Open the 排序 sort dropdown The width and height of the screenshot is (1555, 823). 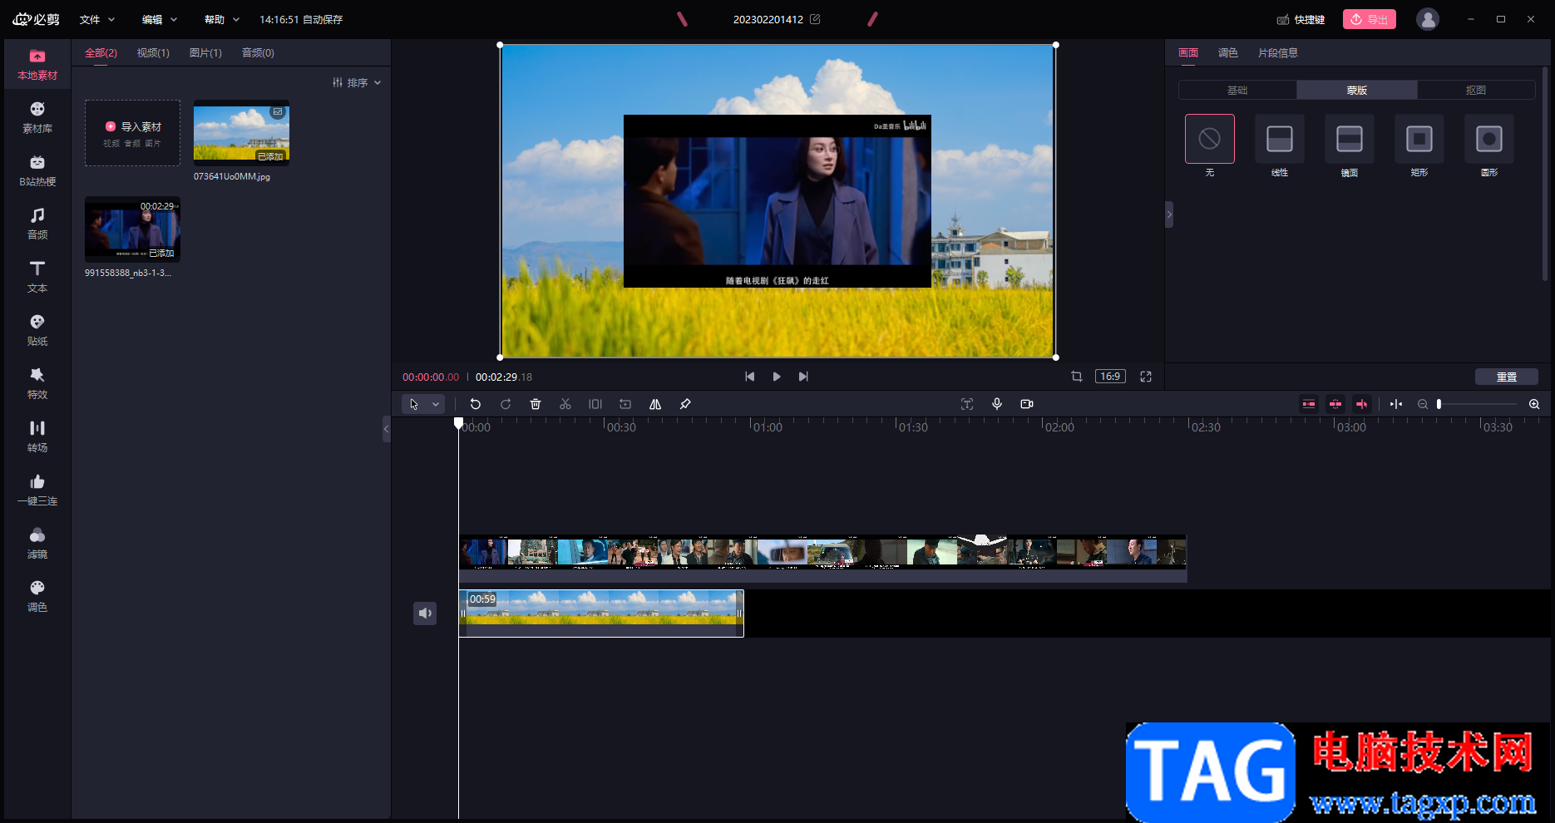(357, 82)
